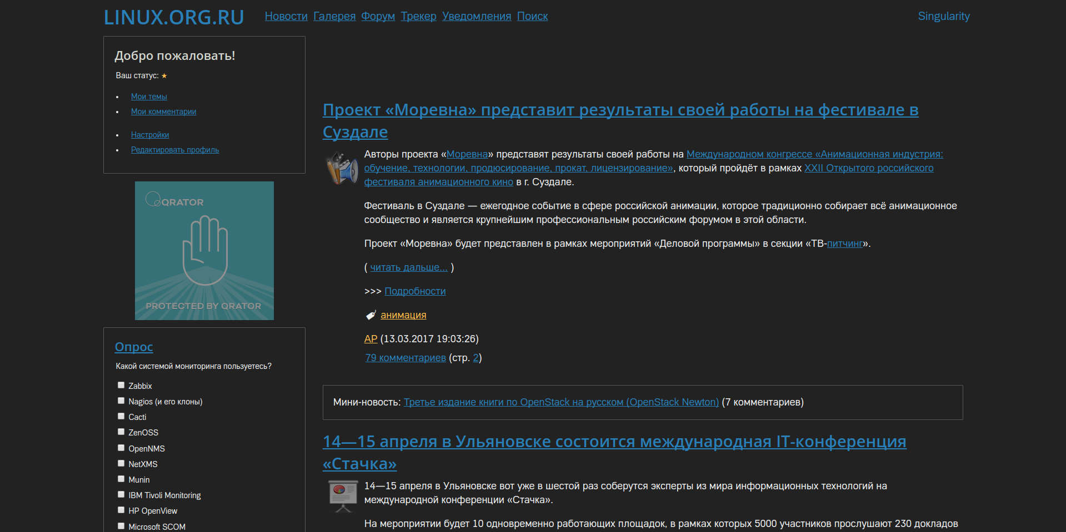
Task: Click the LINUX.ORG.RU site logo
Action: [x=174, y=17]
